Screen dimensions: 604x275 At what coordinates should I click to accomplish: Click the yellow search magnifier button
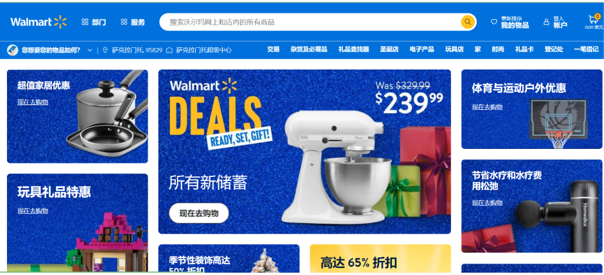468,22
